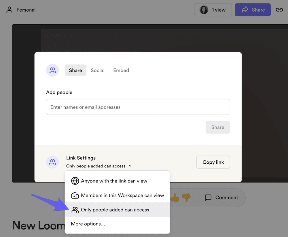Switch to the Embed tab

[121, 70]
